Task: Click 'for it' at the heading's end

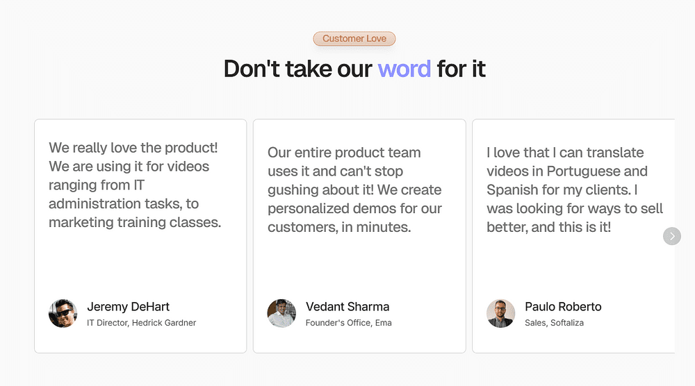Action: [461, 69]
